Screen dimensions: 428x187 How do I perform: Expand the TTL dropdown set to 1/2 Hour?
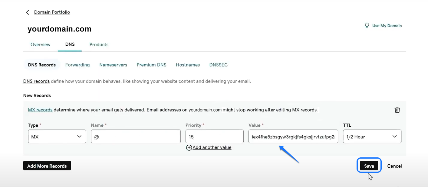[x=372, y=137]
